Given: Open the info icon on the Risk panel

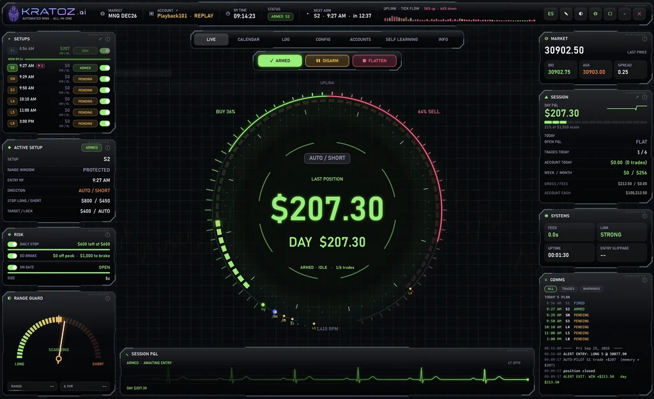Looking at the screenshot, I should [x=107, y=235].
